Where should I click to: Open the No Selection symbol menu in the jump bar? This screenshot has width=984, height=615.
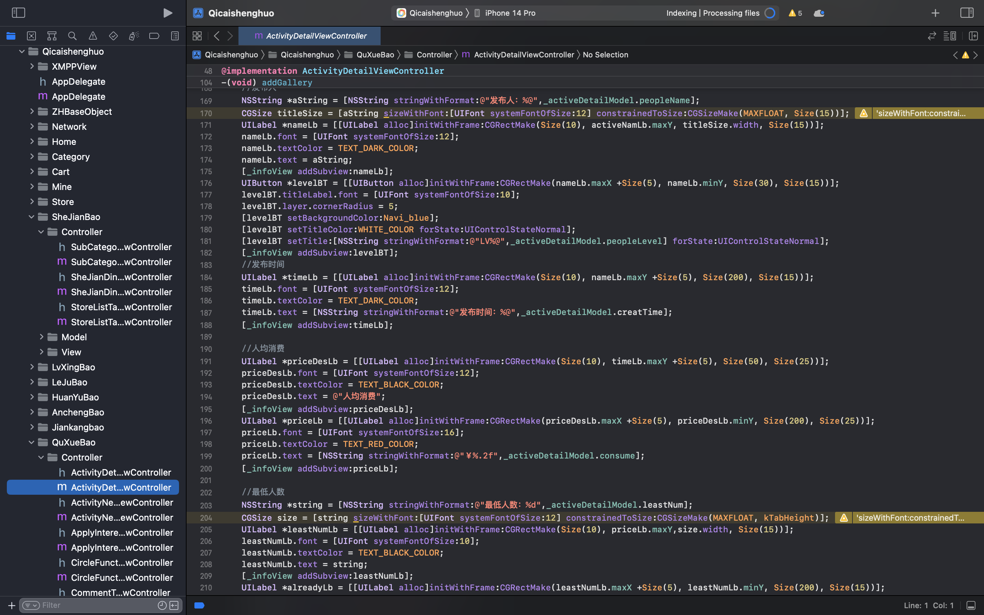pyautogui.click(x=605, y=55)
